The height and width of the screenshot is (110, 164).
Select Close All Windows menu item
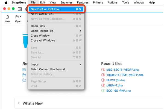(56, 40)
